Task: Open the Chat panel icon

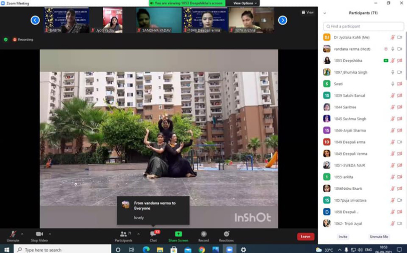Action: (153, 235)
